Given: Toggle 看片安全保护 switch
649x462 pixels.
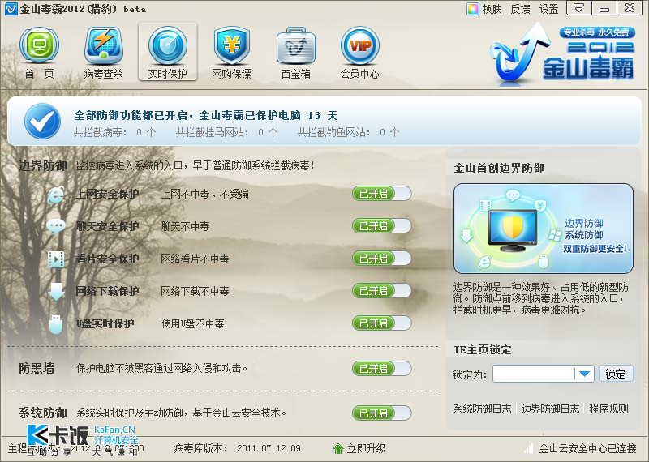Looking at the screenshot, I should pyautogui.click(x=381, y=258).
